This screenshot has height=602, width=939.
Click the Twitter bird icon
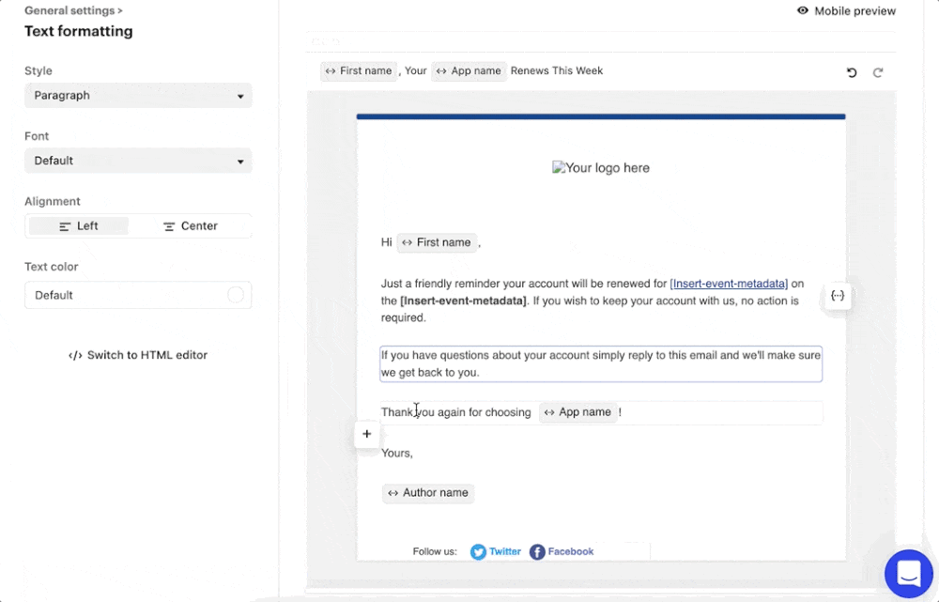pyautogui.click(x=479, y=552)
